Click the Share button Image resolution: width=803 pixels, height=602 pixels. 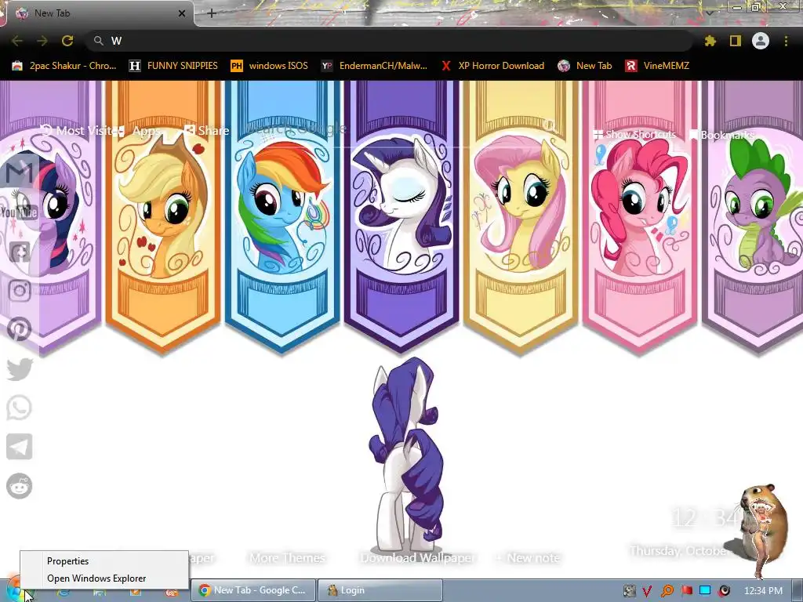click(207, 131)
